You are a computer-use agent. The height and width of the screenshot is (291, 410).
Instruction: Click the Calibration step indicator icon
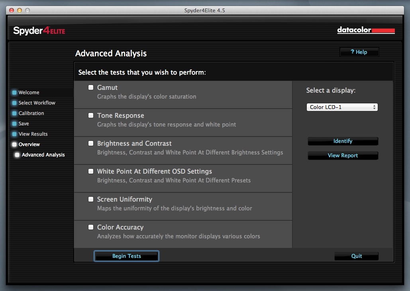pos(14,113)
